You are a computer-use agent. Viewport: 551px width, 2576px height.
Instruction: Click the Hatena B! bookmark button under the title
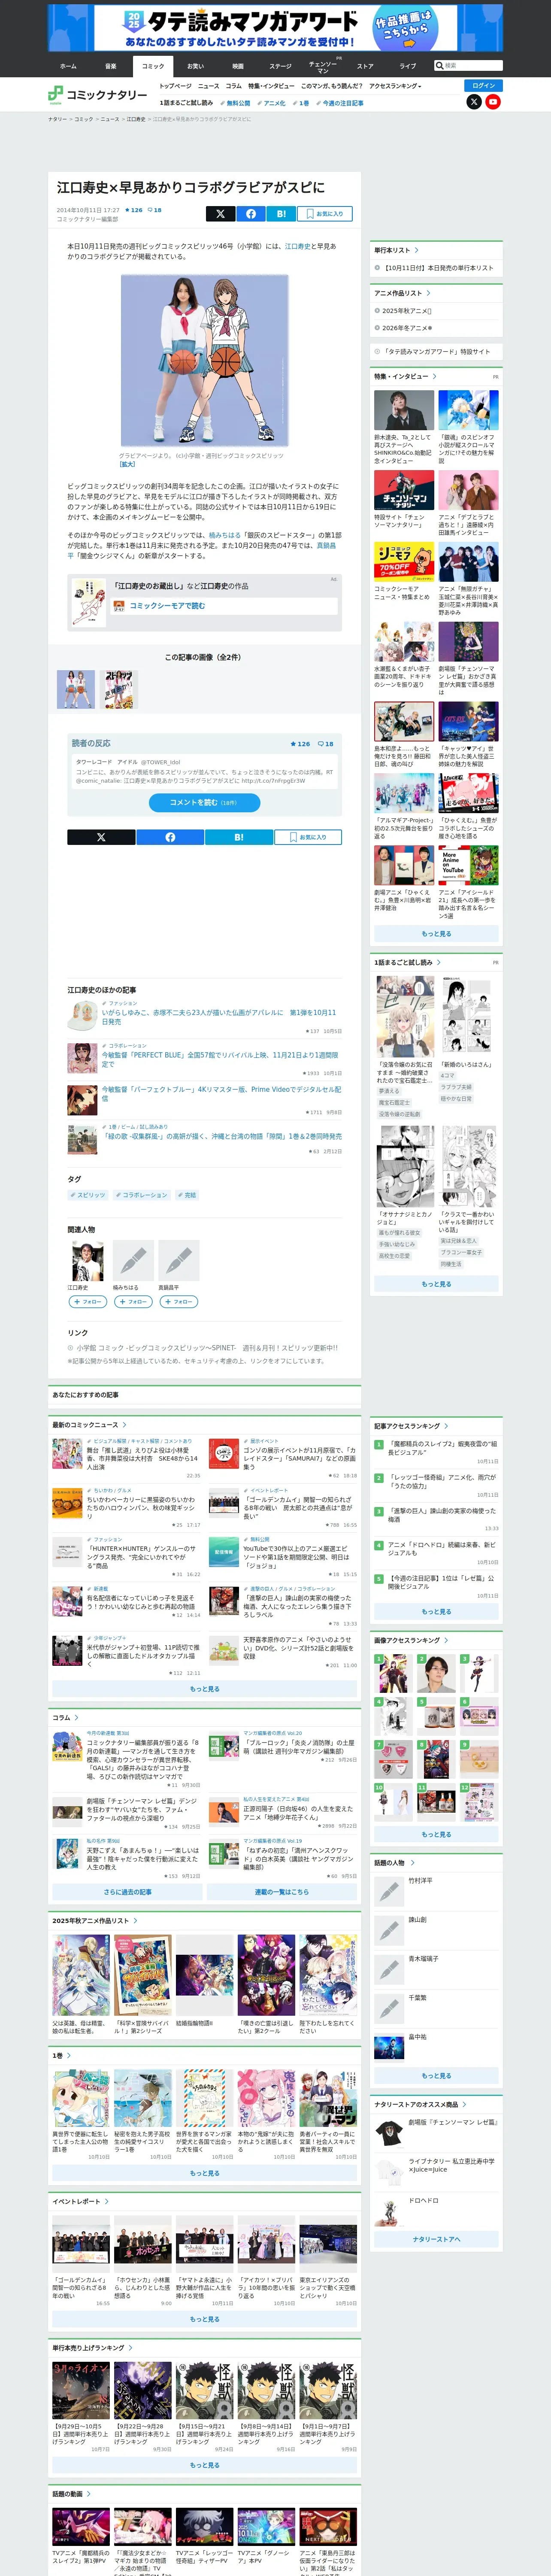click(x=281, y=213)
